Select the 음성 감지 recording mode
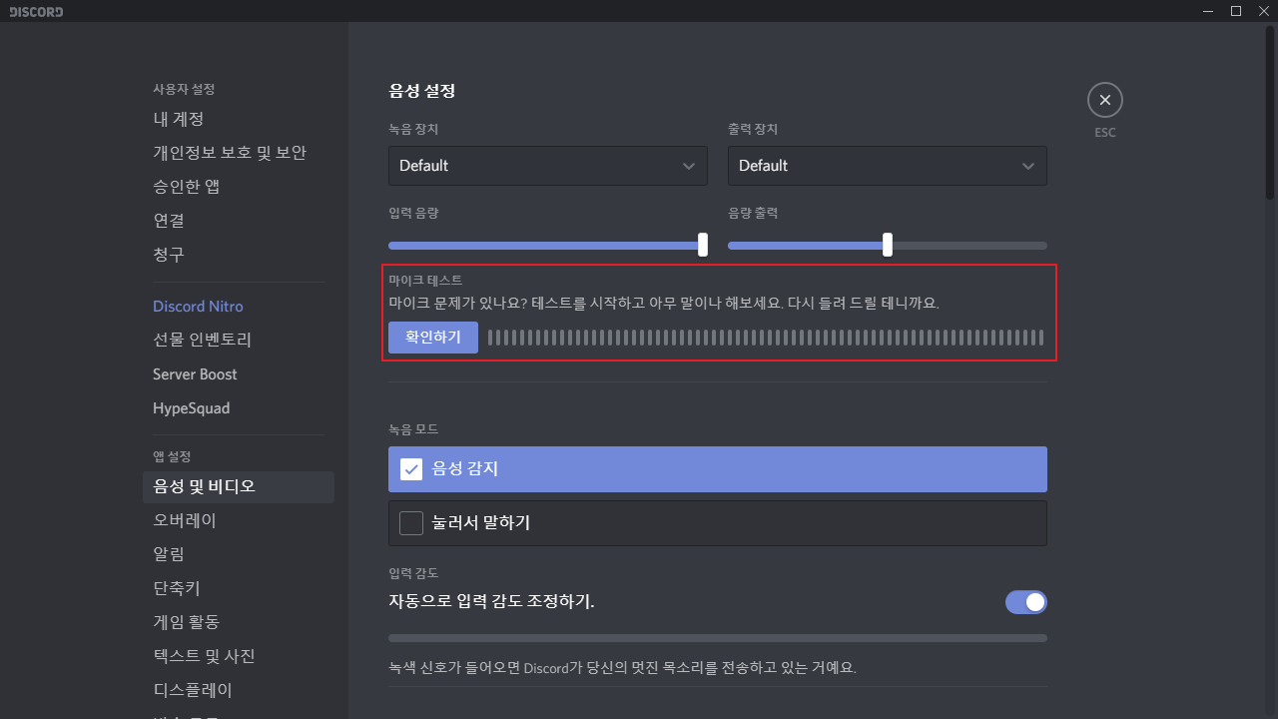 coord(717,469)
